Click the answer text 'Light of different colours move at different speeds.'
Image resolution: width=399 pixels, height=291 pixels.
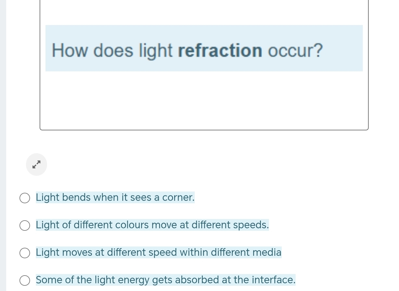click(x=152, y=225)
